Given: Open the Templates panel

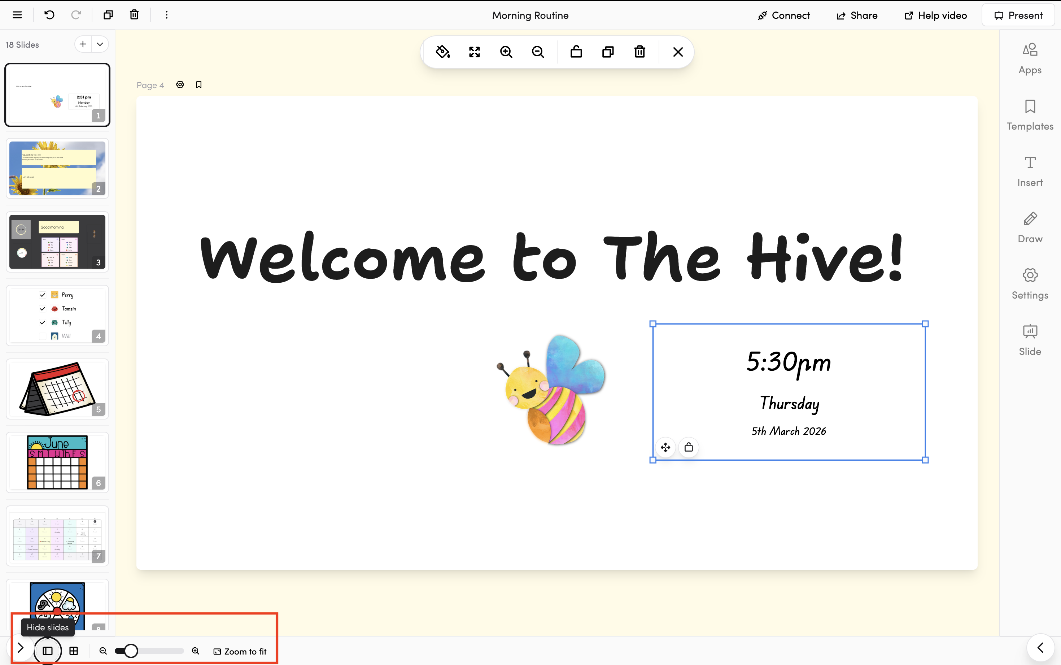Looking at the screenshot, I should [1029, 115].
